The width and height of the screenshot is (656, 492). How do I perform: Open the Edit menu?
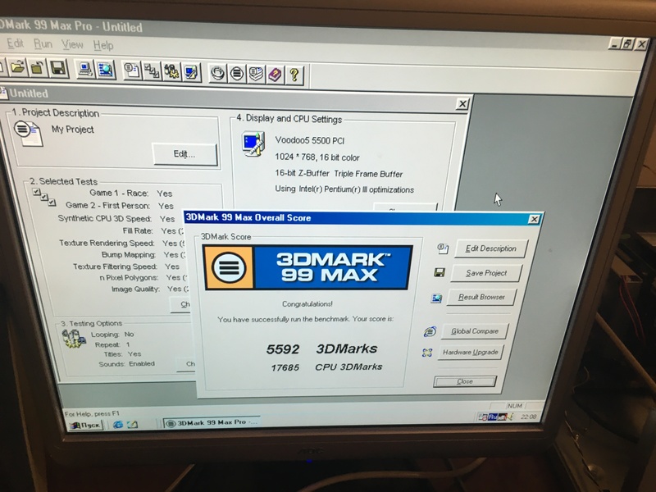point(15,43)
